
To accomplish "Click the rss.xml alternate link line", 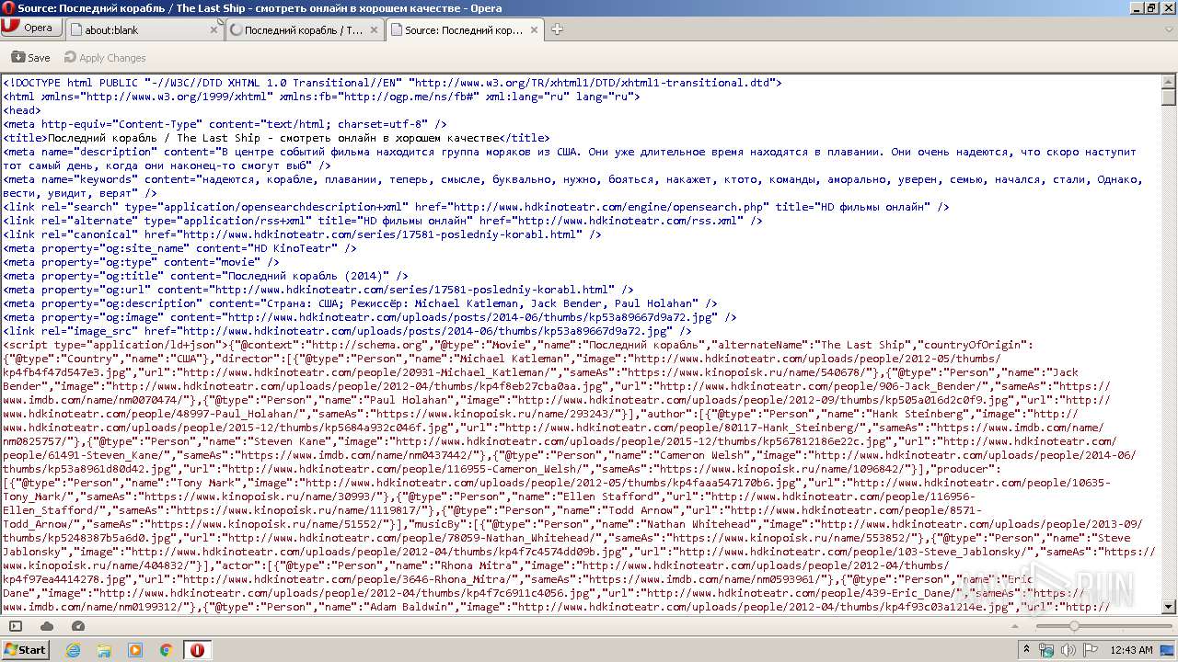I will pos(383,221).
